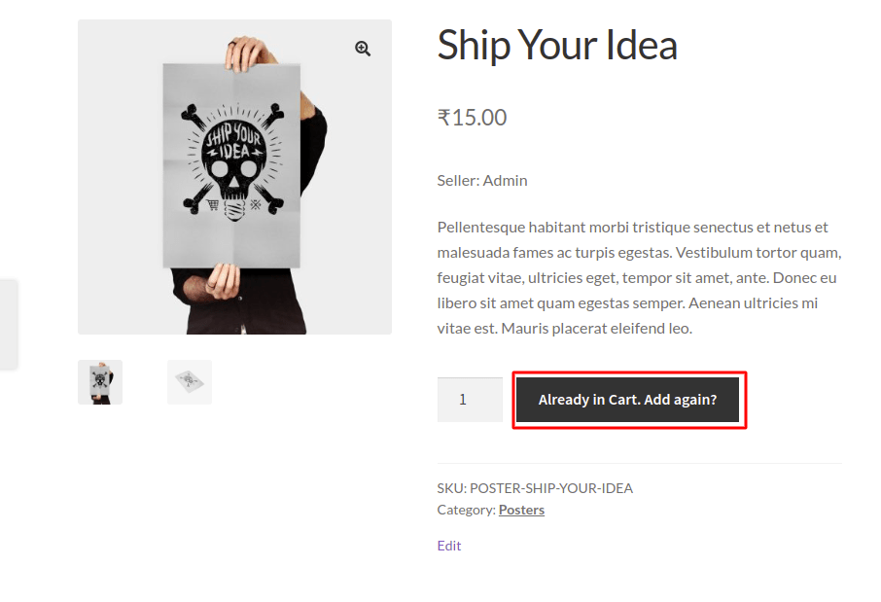Click the Category label text
Screen dimensions: 881x602
(x=465, y=509)
